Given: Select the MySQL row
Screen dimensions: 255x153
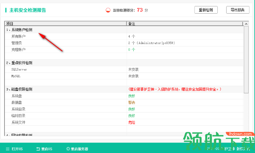Looking at the screenshot, I should (x=124, y=76).
